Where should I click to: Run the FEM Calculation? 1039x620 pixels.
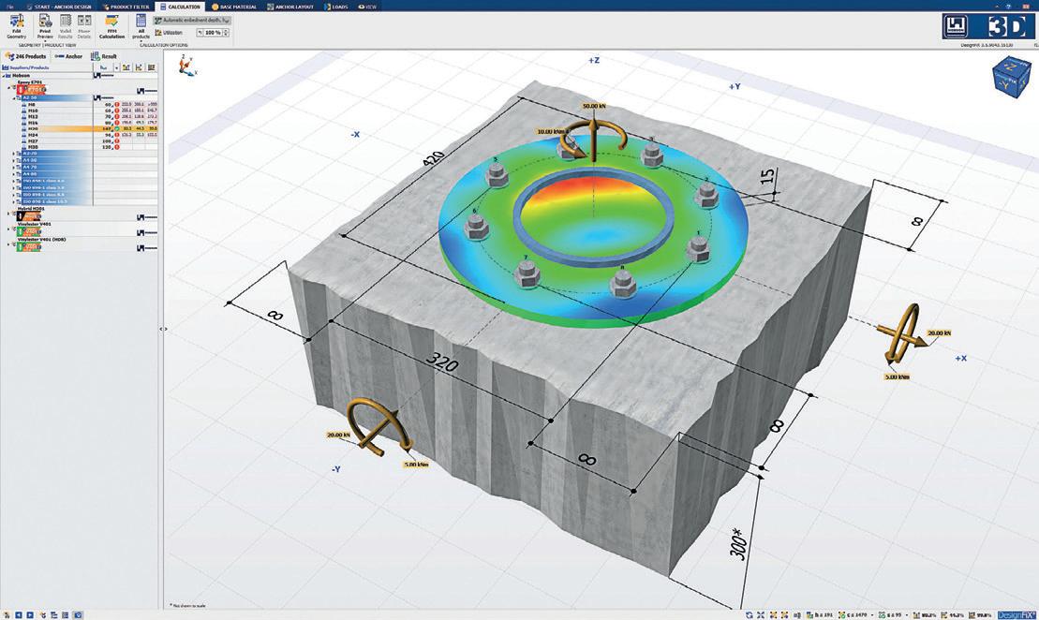coord(111,26)
